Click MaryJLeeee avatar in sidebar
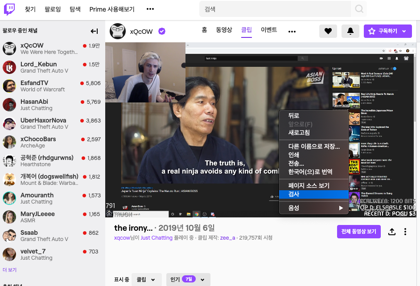 (9, 217)
